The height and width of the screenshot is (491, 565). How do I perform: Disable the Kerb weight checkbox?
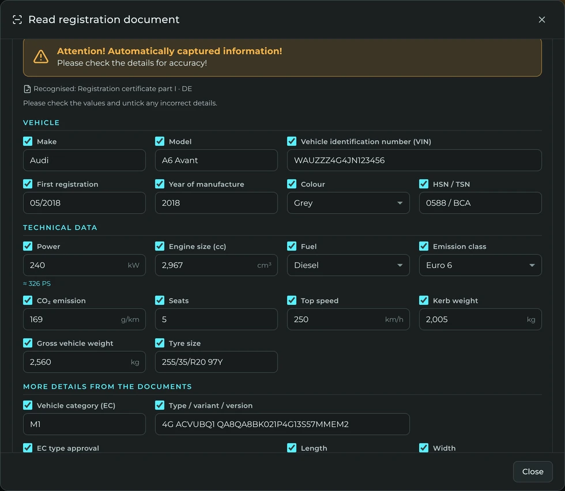tap(424, 300)
